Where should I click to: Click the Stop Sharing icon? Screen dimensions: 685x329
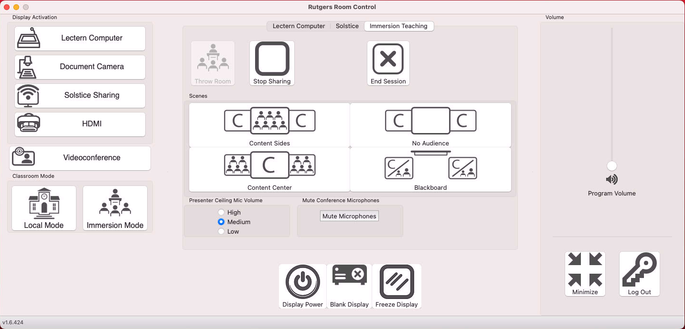point(272,59)
